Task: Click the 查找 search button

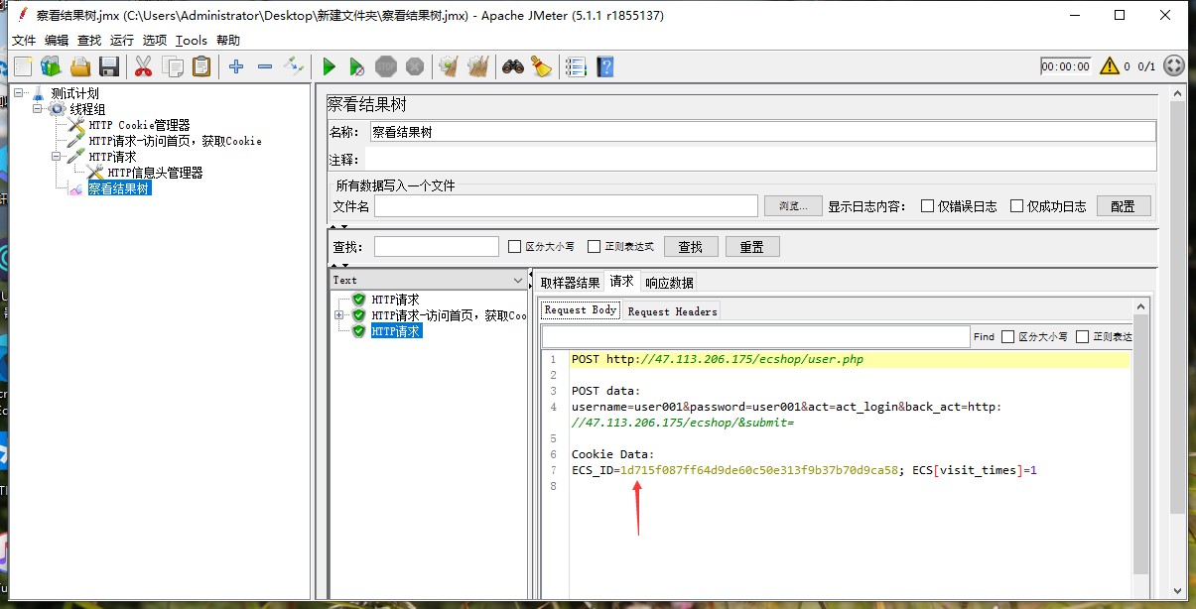Action: (x=690, y=247)
